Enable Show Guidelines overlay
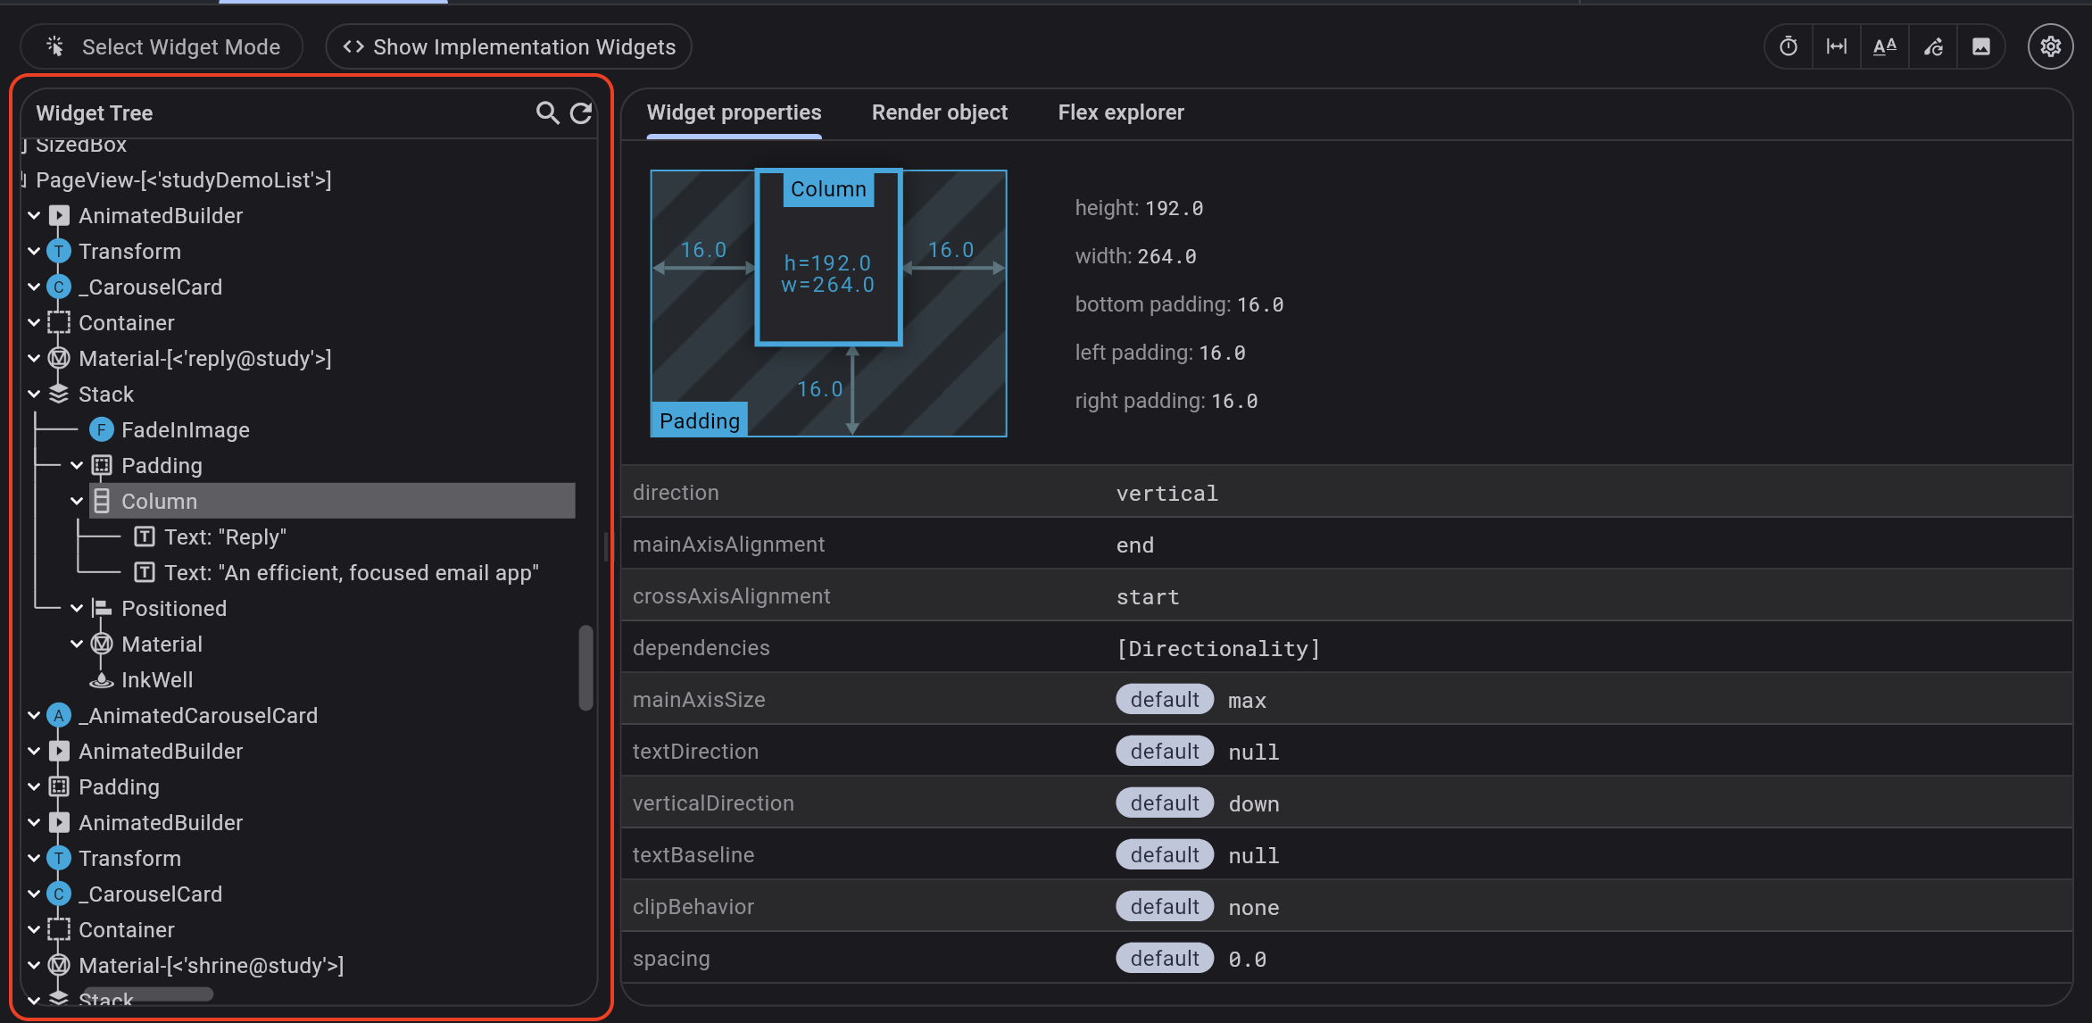The image size is (2092, 1023). pyautogui.click(x=1836, y=46)
